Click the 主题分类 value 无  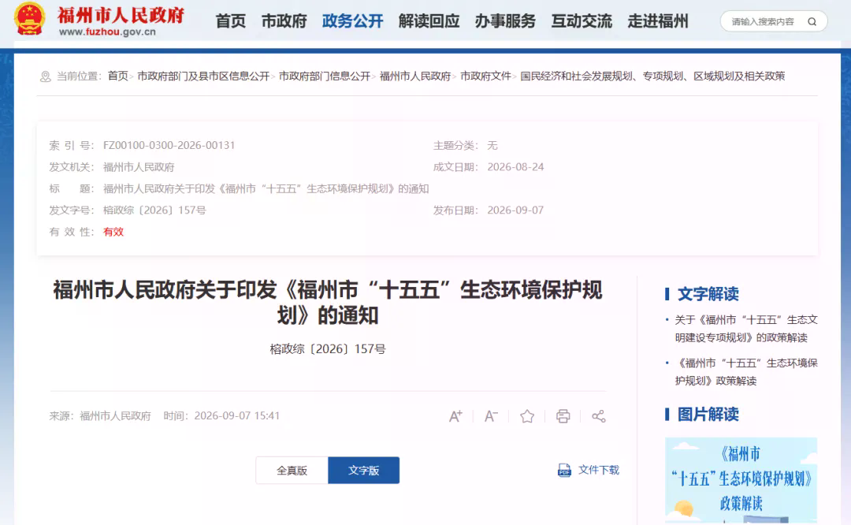492,146
